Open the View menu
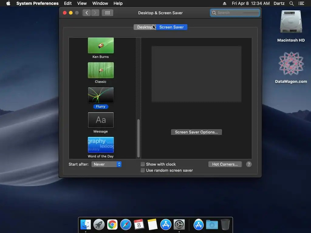Image resolution: width=311 pixels, height=233 pixels. tap(82, 3)
